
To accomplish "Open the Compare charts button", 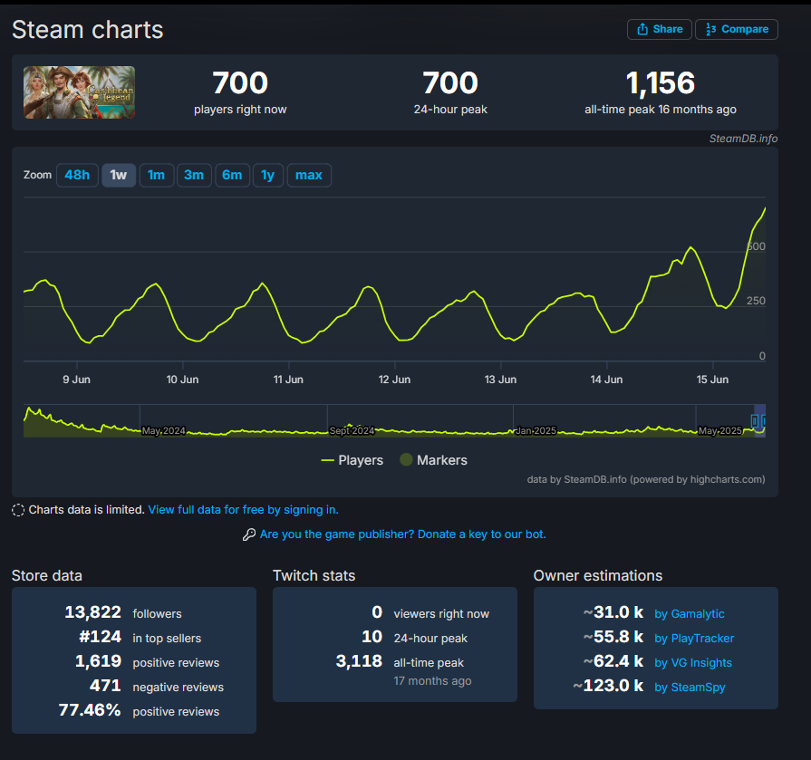I will [737, 29].
